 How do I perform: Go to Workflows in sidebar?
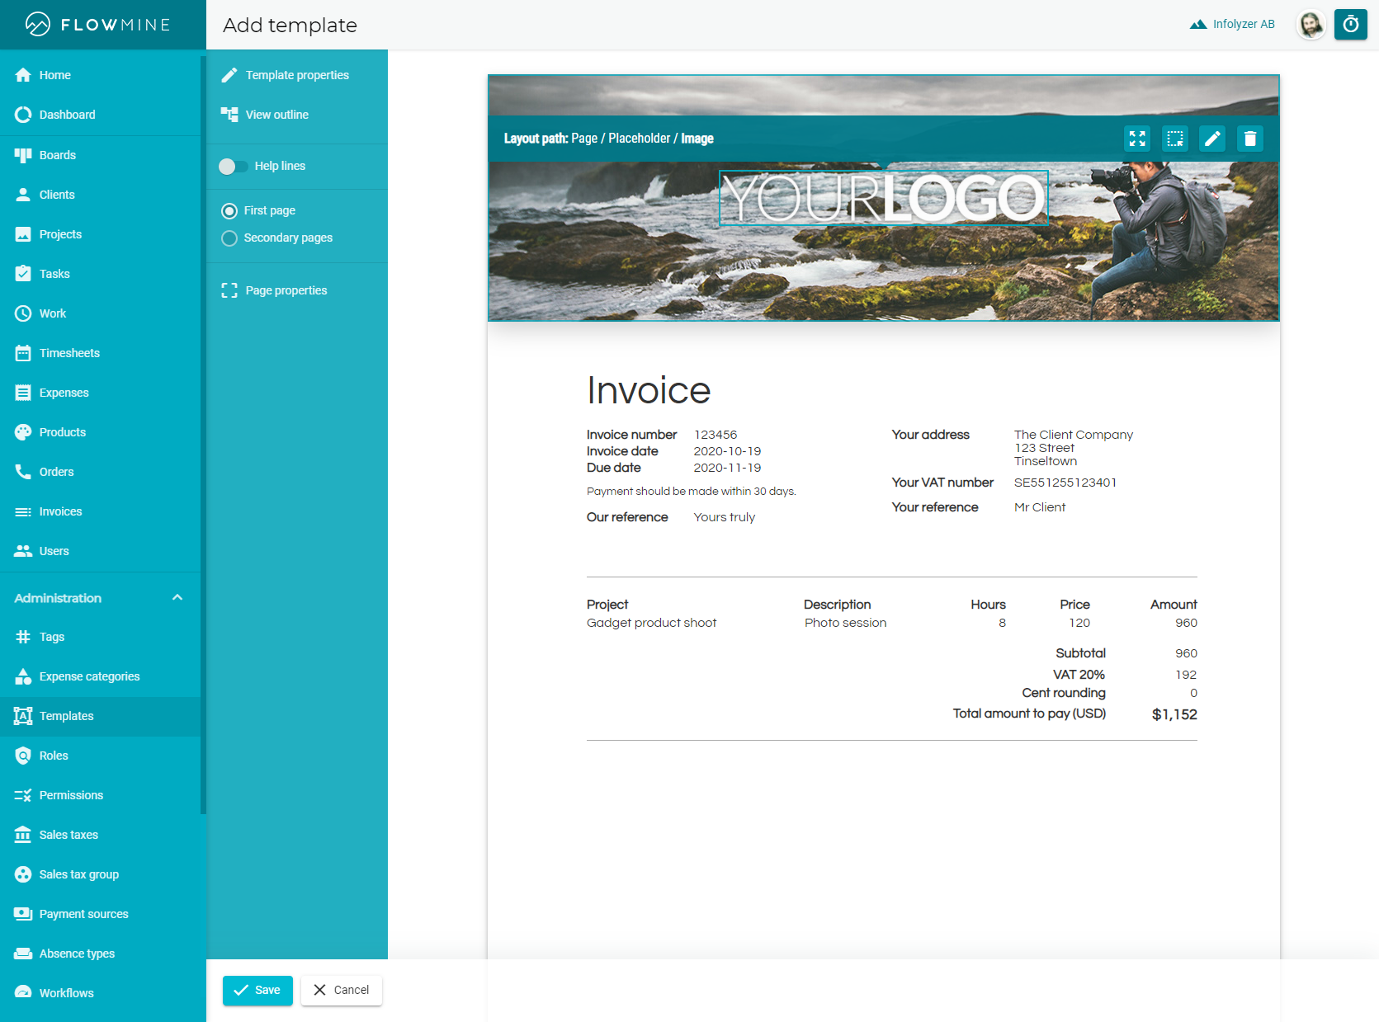(x=101, y=993)
